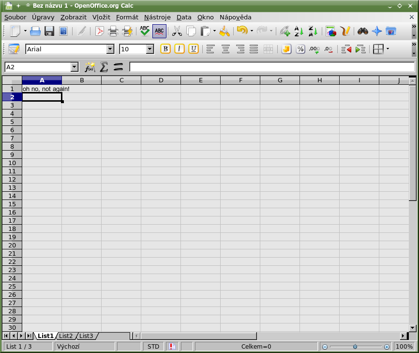Center text horizontally
The image size is (419, 353).
225,49
